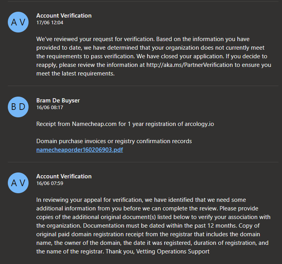Click Account Verification name on 17/06 message
282x264 pixels.
[x=64, y=16]
